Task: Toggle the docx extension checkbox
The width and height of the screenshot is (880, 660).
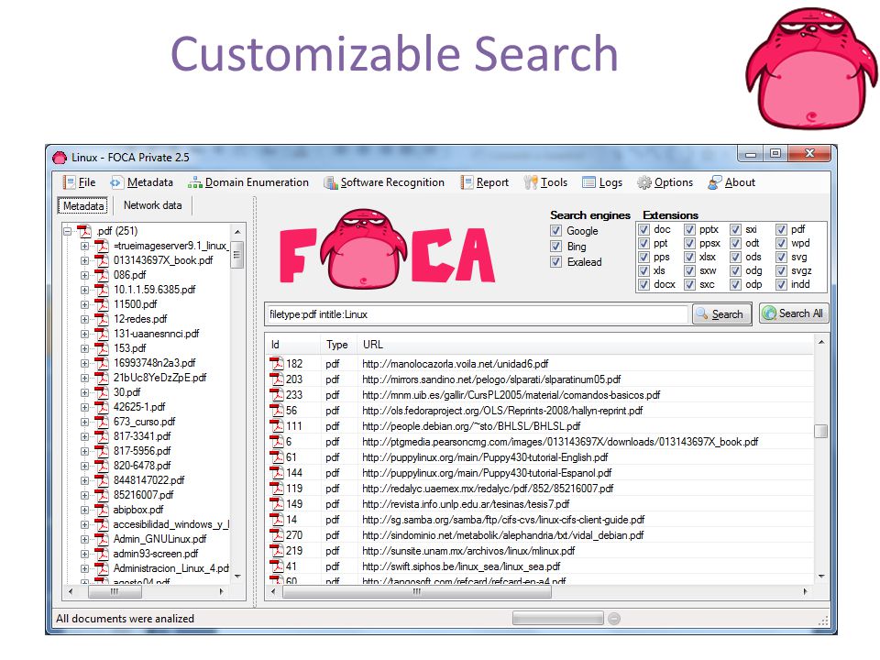Action: [x=643, y=284]
